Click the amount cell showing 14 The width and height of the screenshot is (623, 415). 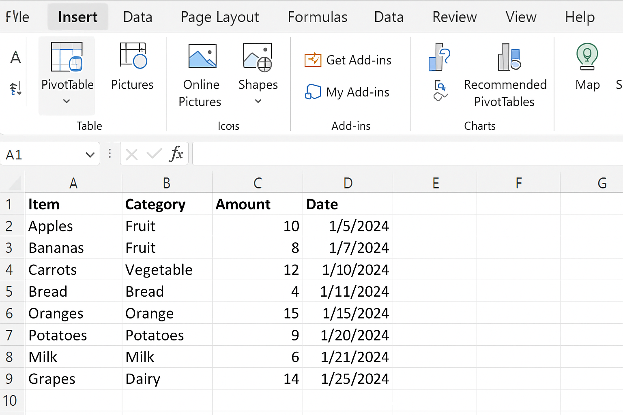point(258,379)
